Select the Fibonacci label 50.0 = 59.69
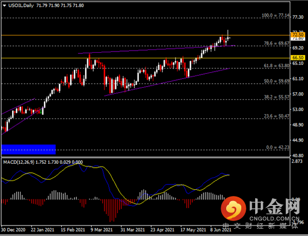The image size is (308, 236). coord(276,81)
